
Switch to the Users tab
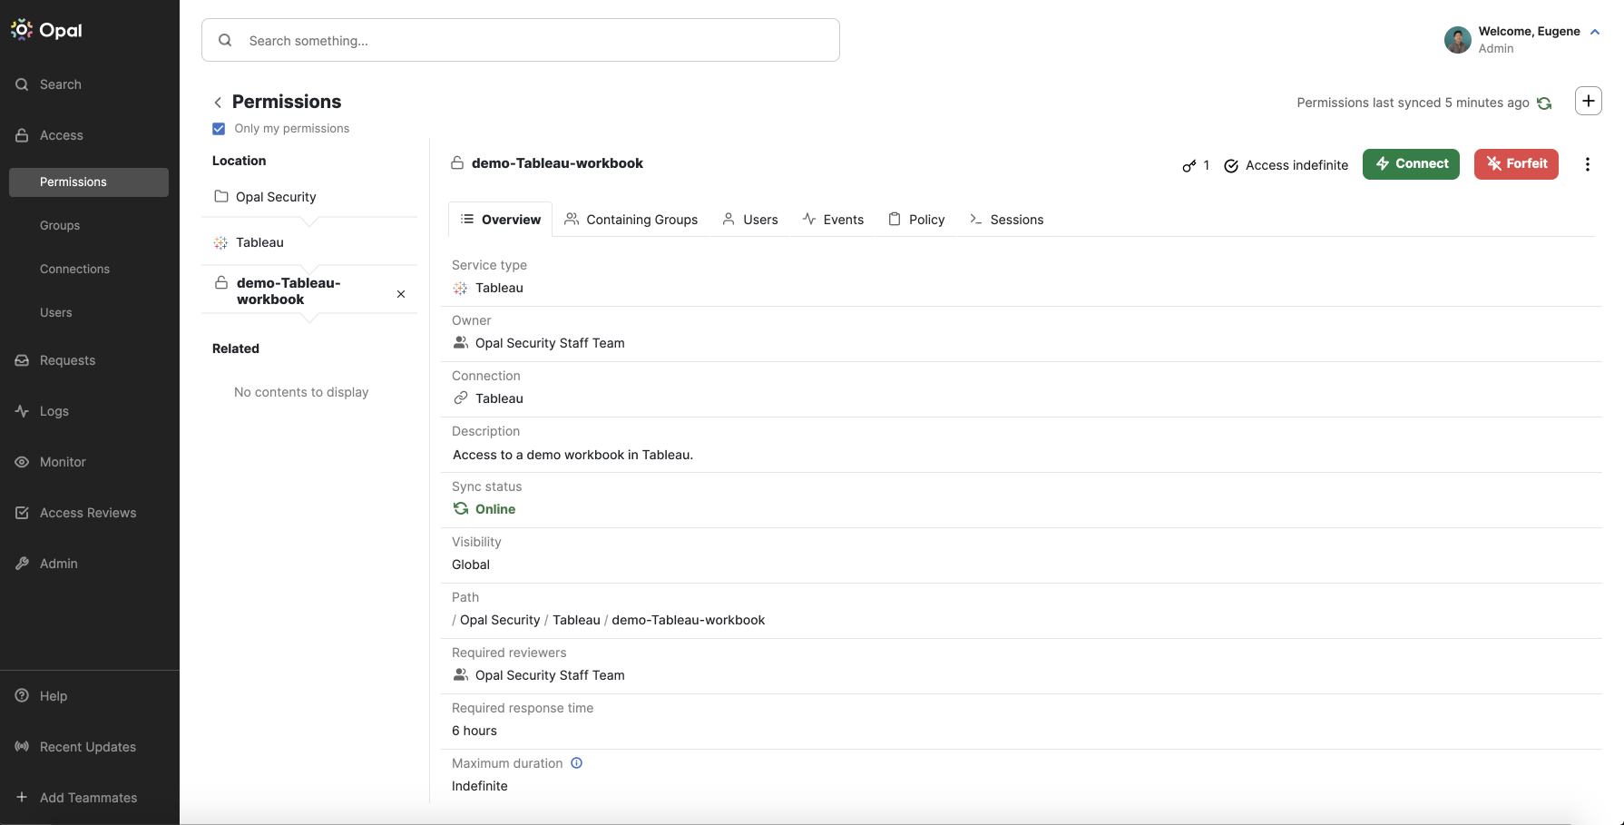click(x=750, y=220)
